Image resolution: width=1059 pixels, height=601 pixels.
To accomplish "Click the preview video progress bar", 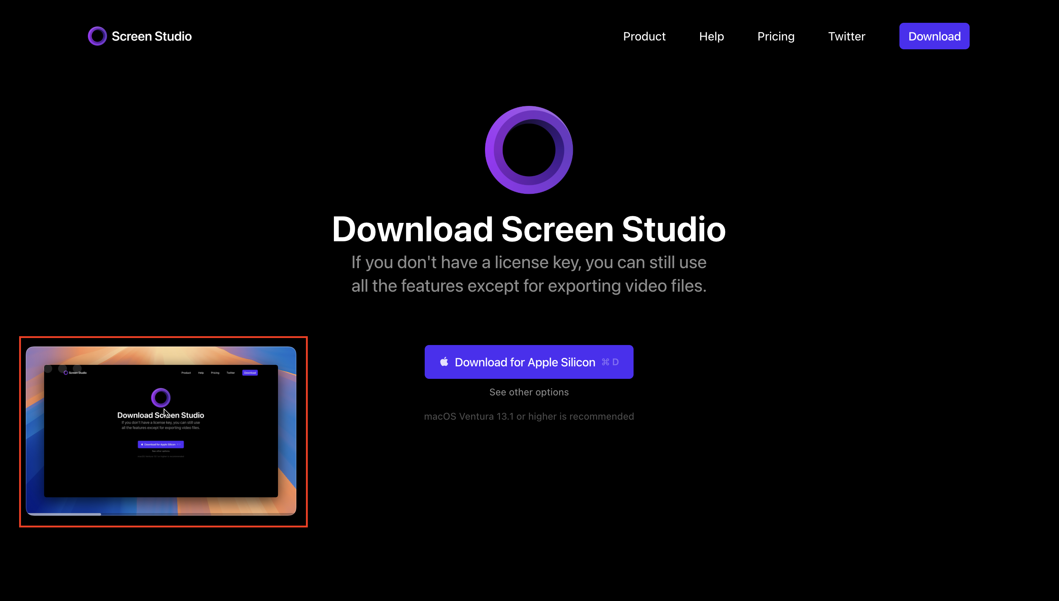I will [x=161, y=514].
